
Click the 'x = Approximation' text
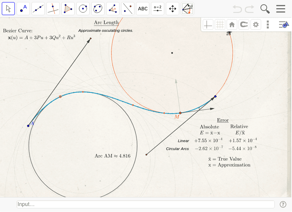pos(229,165)
